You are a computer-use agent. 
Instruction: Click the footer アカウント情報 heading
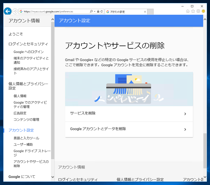point(72,167)
